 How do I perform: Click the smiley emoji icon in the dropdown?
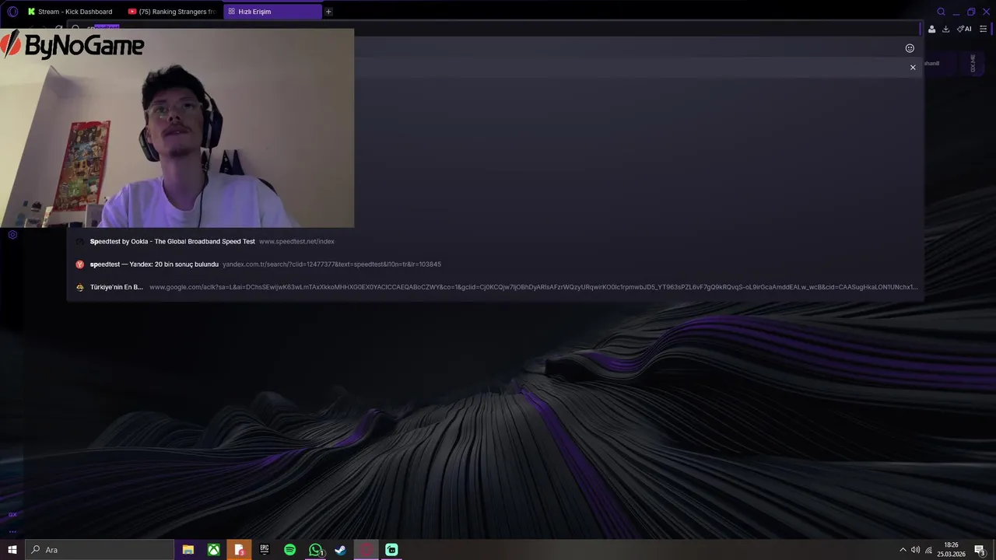[910, 48]
